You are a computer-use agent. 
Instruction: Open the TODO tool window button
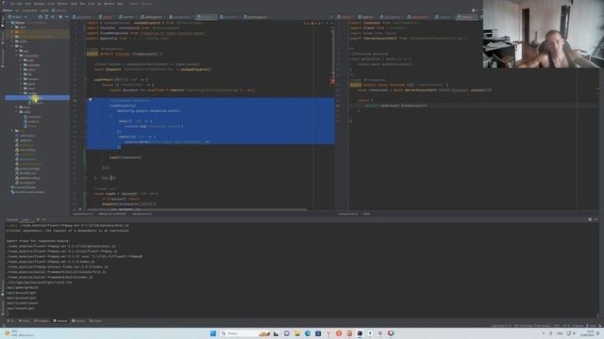pyautogui.click(x=25, y=321)
